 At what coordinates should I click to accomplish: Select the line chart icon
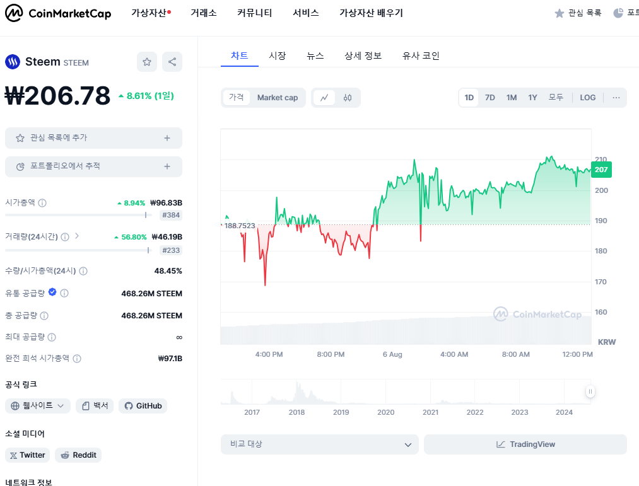pyautogui.click(x=324, y=98)
